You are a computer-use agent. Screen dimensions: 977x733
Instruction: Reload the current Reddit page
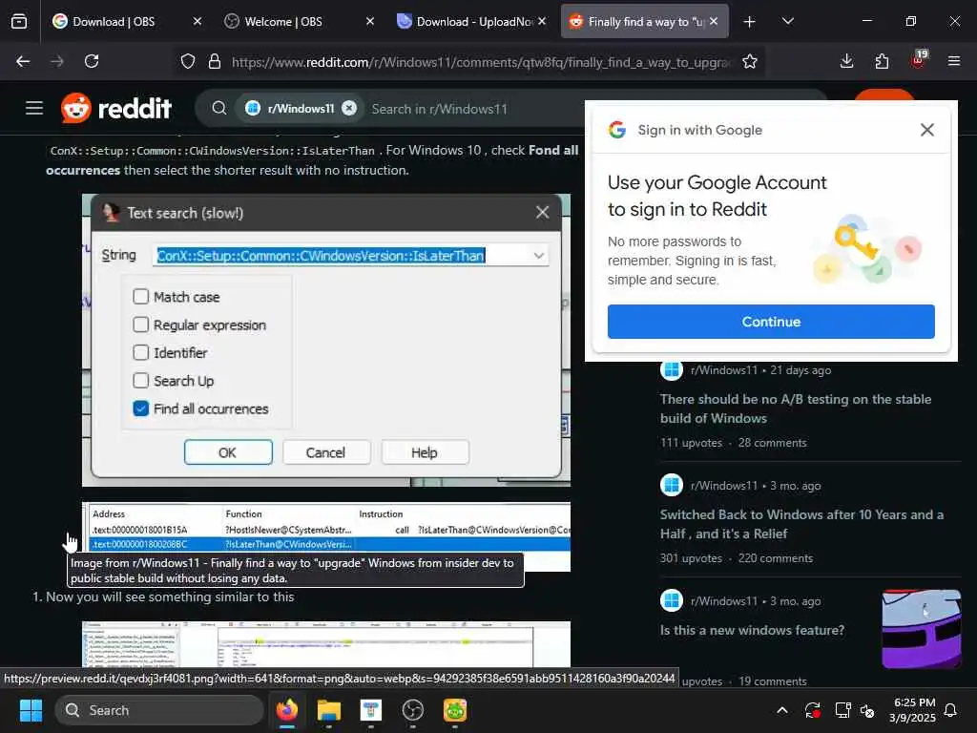pyautogui.click(x=92, y=61)
